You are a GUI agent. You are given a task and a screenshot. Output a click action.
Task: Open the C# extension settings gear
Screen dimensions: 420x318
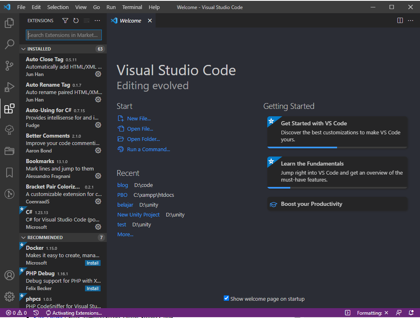(x=98, y=226)
